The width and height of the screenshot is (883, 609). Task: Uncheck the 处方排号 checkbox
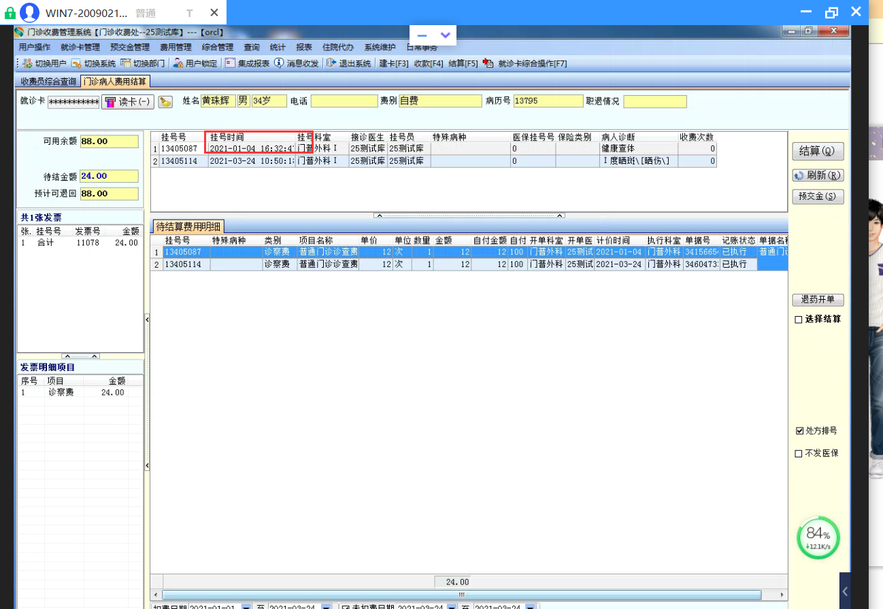tap(799, 431)
